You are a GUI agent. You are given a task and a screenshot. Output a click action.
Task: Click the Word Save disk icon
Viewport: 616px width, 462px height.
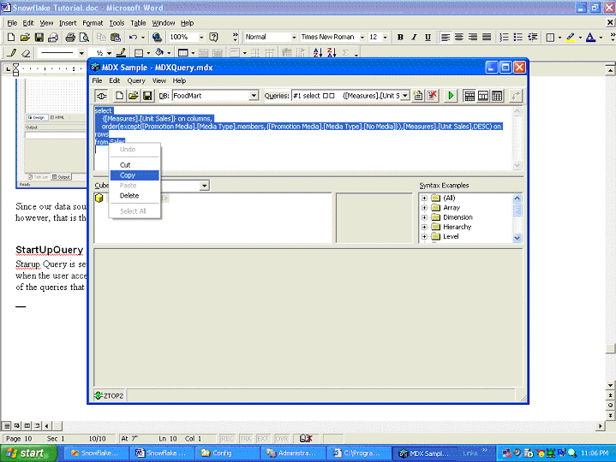pos(39,38)
